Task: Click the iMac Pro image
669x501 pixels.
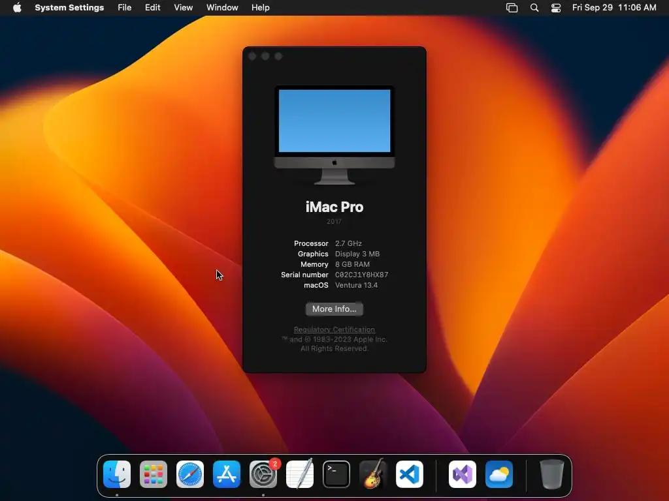Action: (334, 135)
